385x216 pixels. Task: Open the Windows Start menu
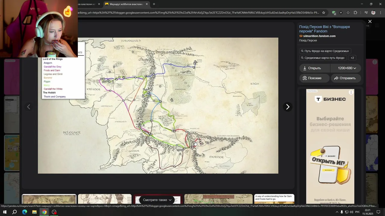pos(5,212)
